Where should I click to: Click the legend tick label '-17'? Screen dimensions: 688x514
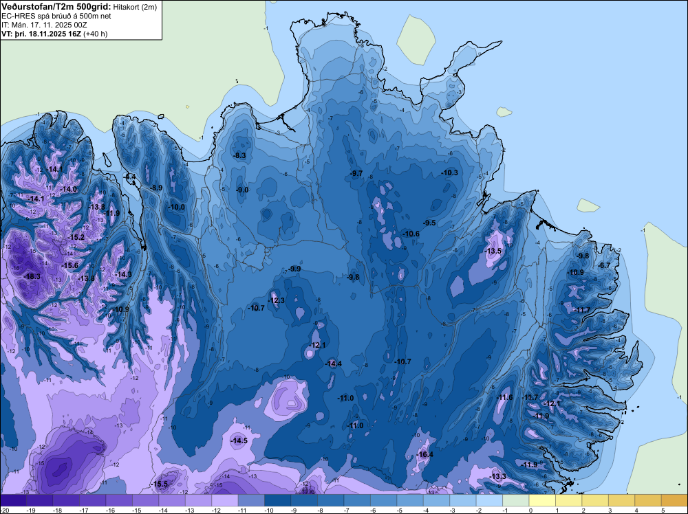pyautogui.click(x=83, y=510)
